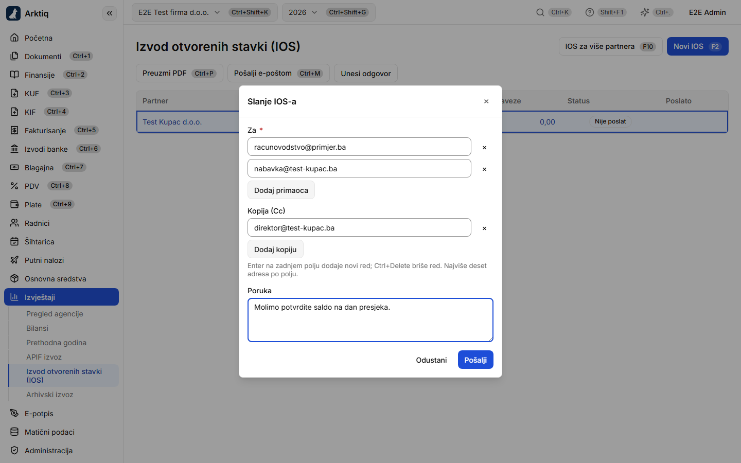Open Izvodi banke bank icon
Viewport: 741px width, 463px height.
click(x=14, y=149)
